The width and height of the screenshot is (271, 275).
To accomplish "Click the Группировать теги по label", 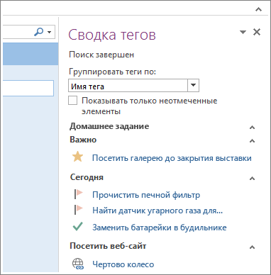I will pos(113,72).
